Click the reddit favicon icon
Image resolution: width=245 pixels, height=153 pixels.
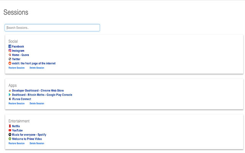[x=10, y=63]
